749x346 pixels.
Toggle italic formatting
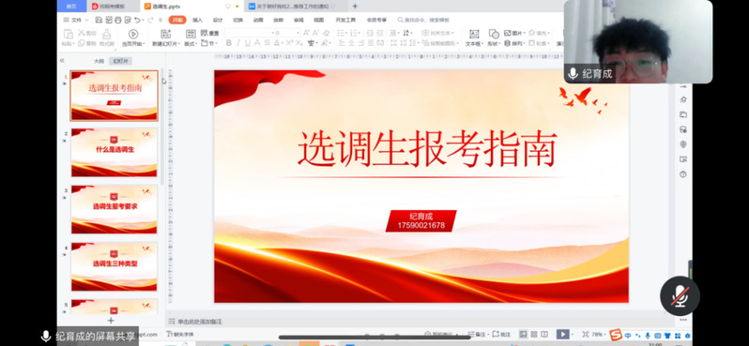tap(237, 43)
